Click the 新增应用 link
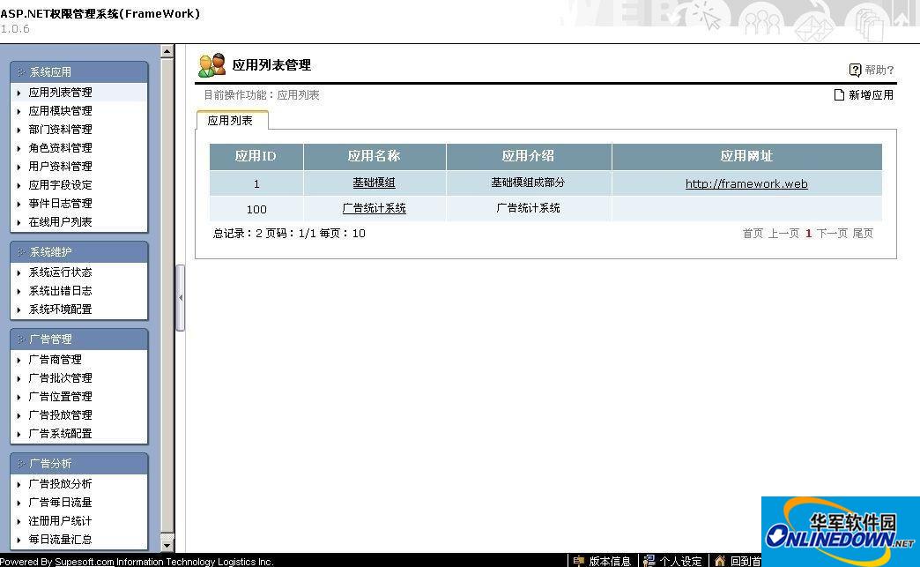Image resolution: width=920 pixels, height=567 pixels. (x=872, y=94)
